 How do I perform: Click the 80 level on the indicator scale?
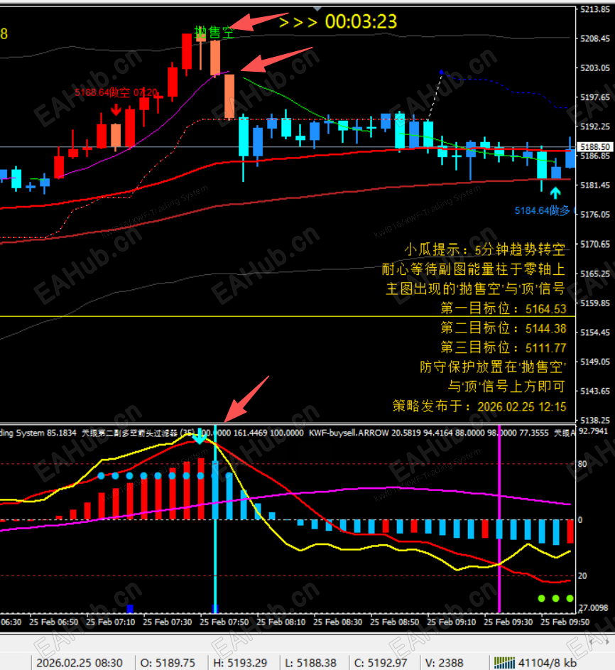pos(582,464)
